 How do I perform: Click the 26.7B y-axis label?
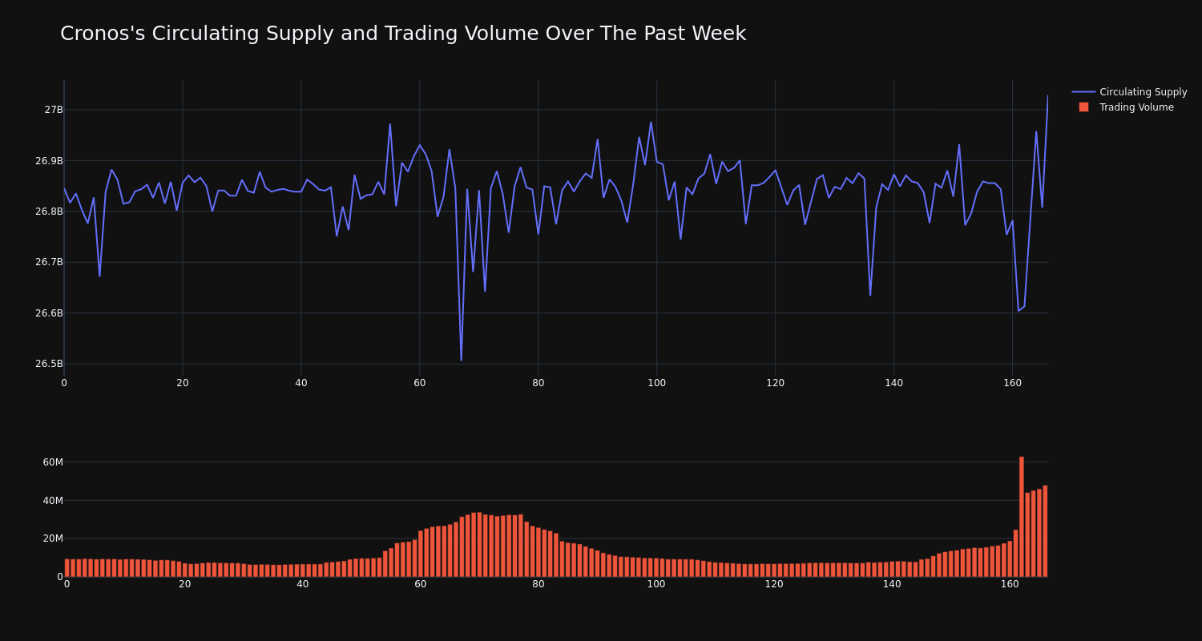[x=49, y=262]
